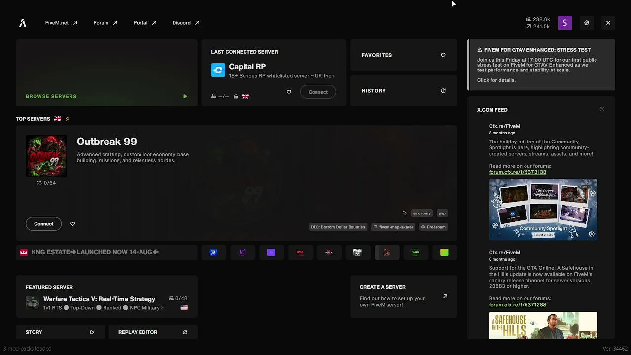The image size is (631, 355).
Task: Open forum link forum.cfx.re/t/5373133
Action: pyautogui.click(x=518, y=172)
